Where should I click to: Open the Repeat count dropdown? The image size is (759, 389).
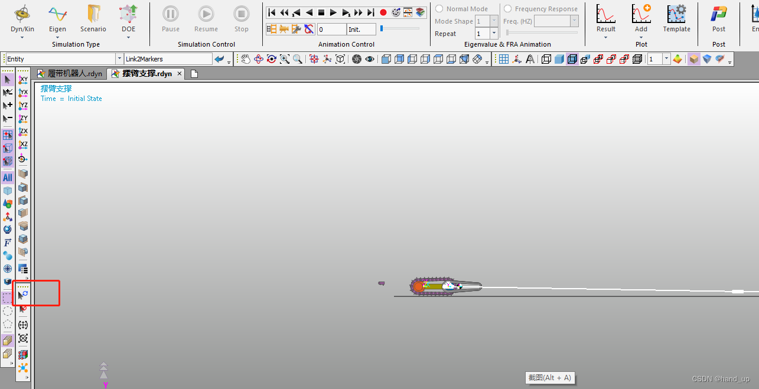tap(494, 34)
